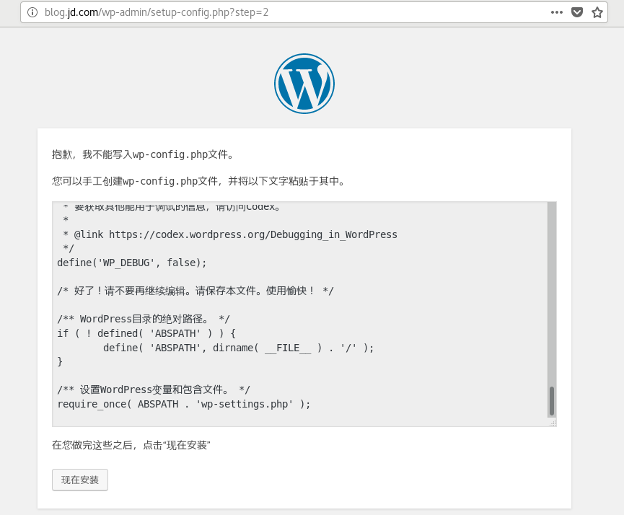Click the 设置WordPress变量和包含文件 comment line

coord(153,389)
